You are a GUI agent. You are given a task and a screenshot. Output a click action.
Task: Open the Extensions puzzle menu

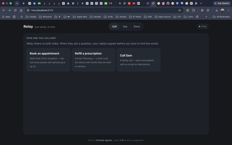(x=193, y=10)
